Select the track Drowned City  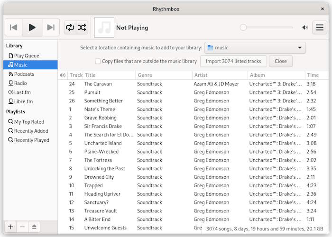[193, 177]
